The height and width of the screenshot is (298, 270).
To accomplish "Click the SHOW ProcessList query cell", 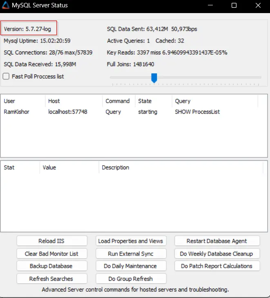I will pyautogui.click(x=197, y=112).
